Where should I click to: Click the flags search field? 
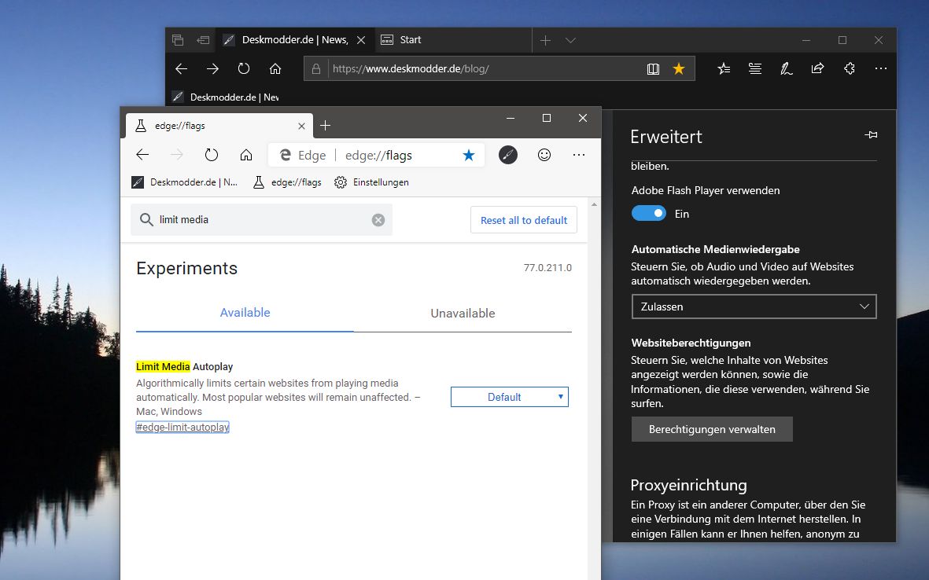click(261, 219)
